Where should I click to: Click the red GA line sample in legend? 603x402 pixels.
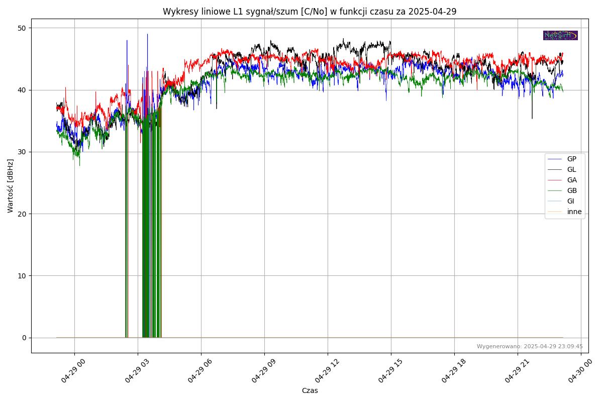point(555,180)
